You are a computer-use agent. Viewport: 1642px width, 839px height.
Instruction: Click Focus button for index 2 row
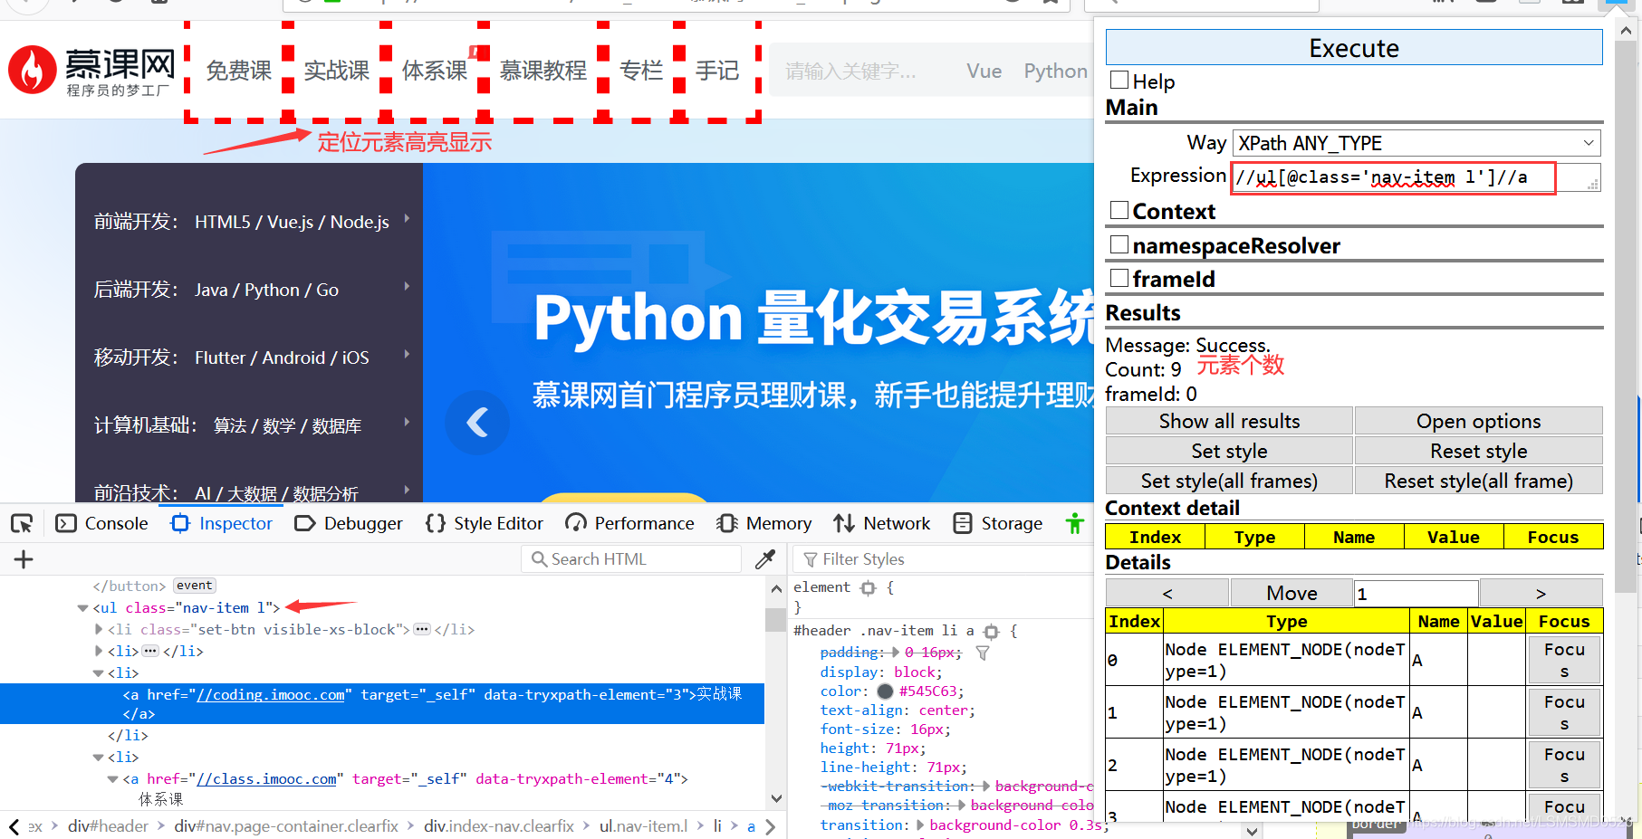pos(1564,765)
